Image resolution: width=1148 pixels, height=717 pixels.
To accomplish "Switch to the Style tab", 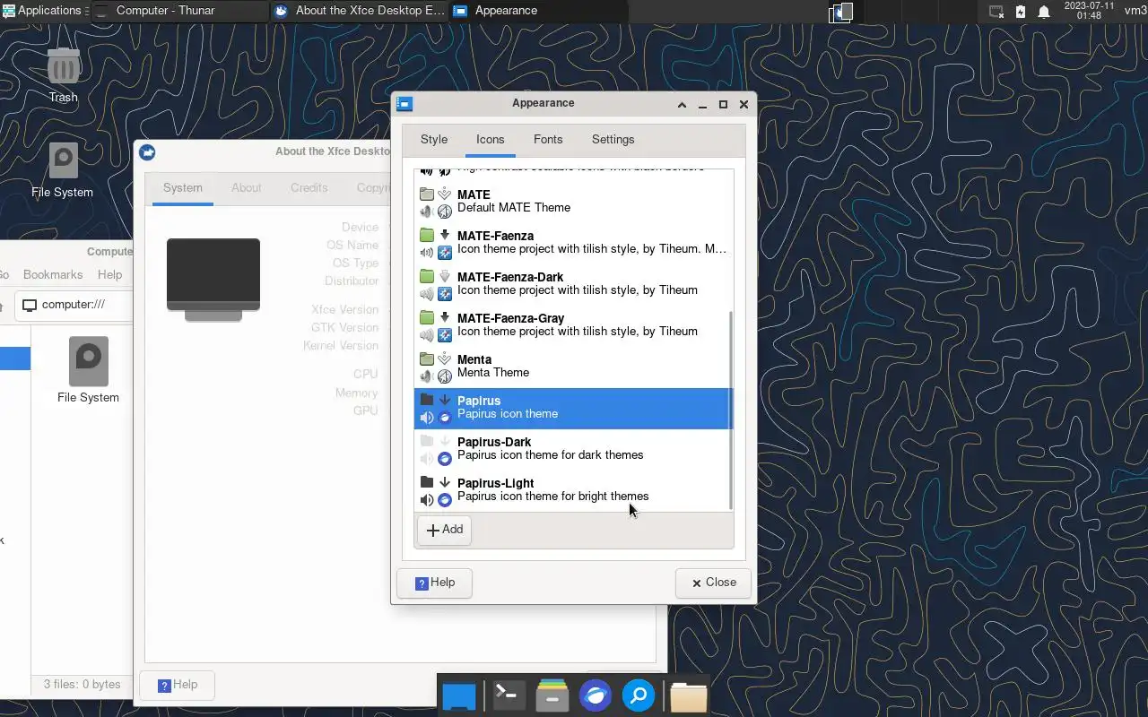I will (434, 140).
